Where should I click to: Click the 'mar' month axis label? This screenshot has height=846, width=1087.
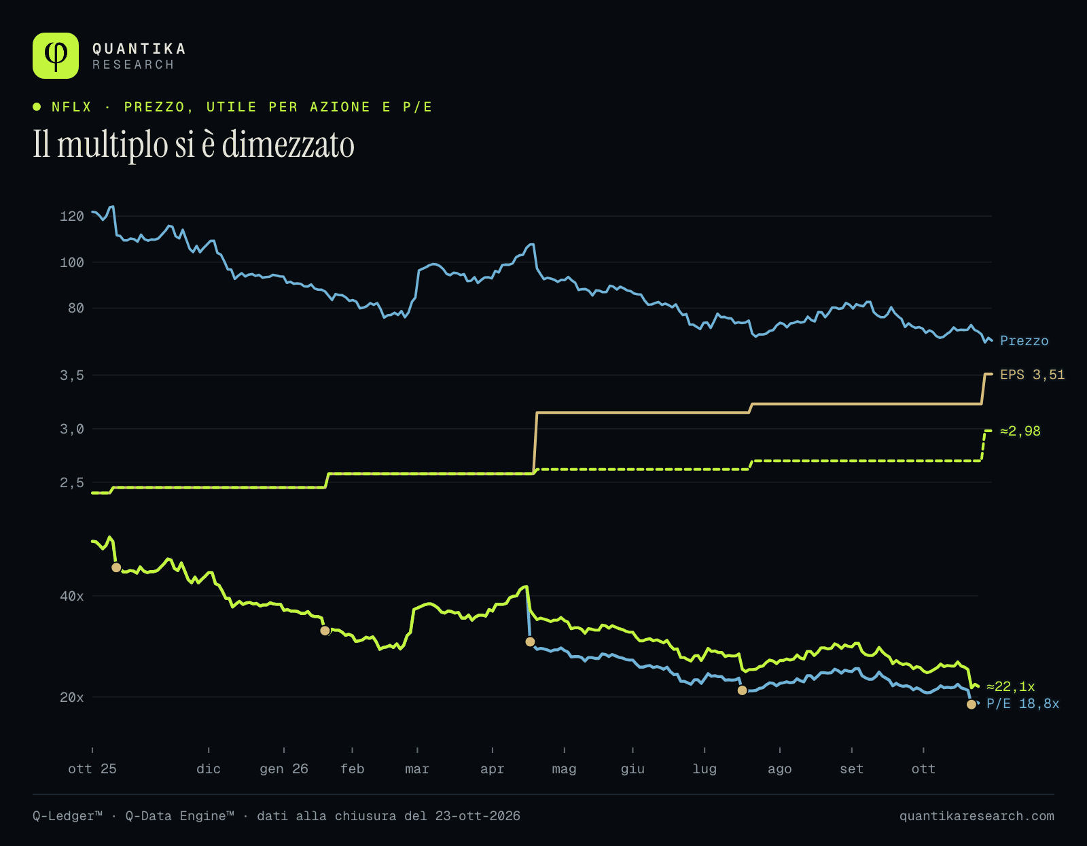point(417,769)
